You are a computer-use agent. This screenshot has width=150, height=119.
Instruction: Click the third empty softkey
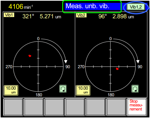click(55, 107)
